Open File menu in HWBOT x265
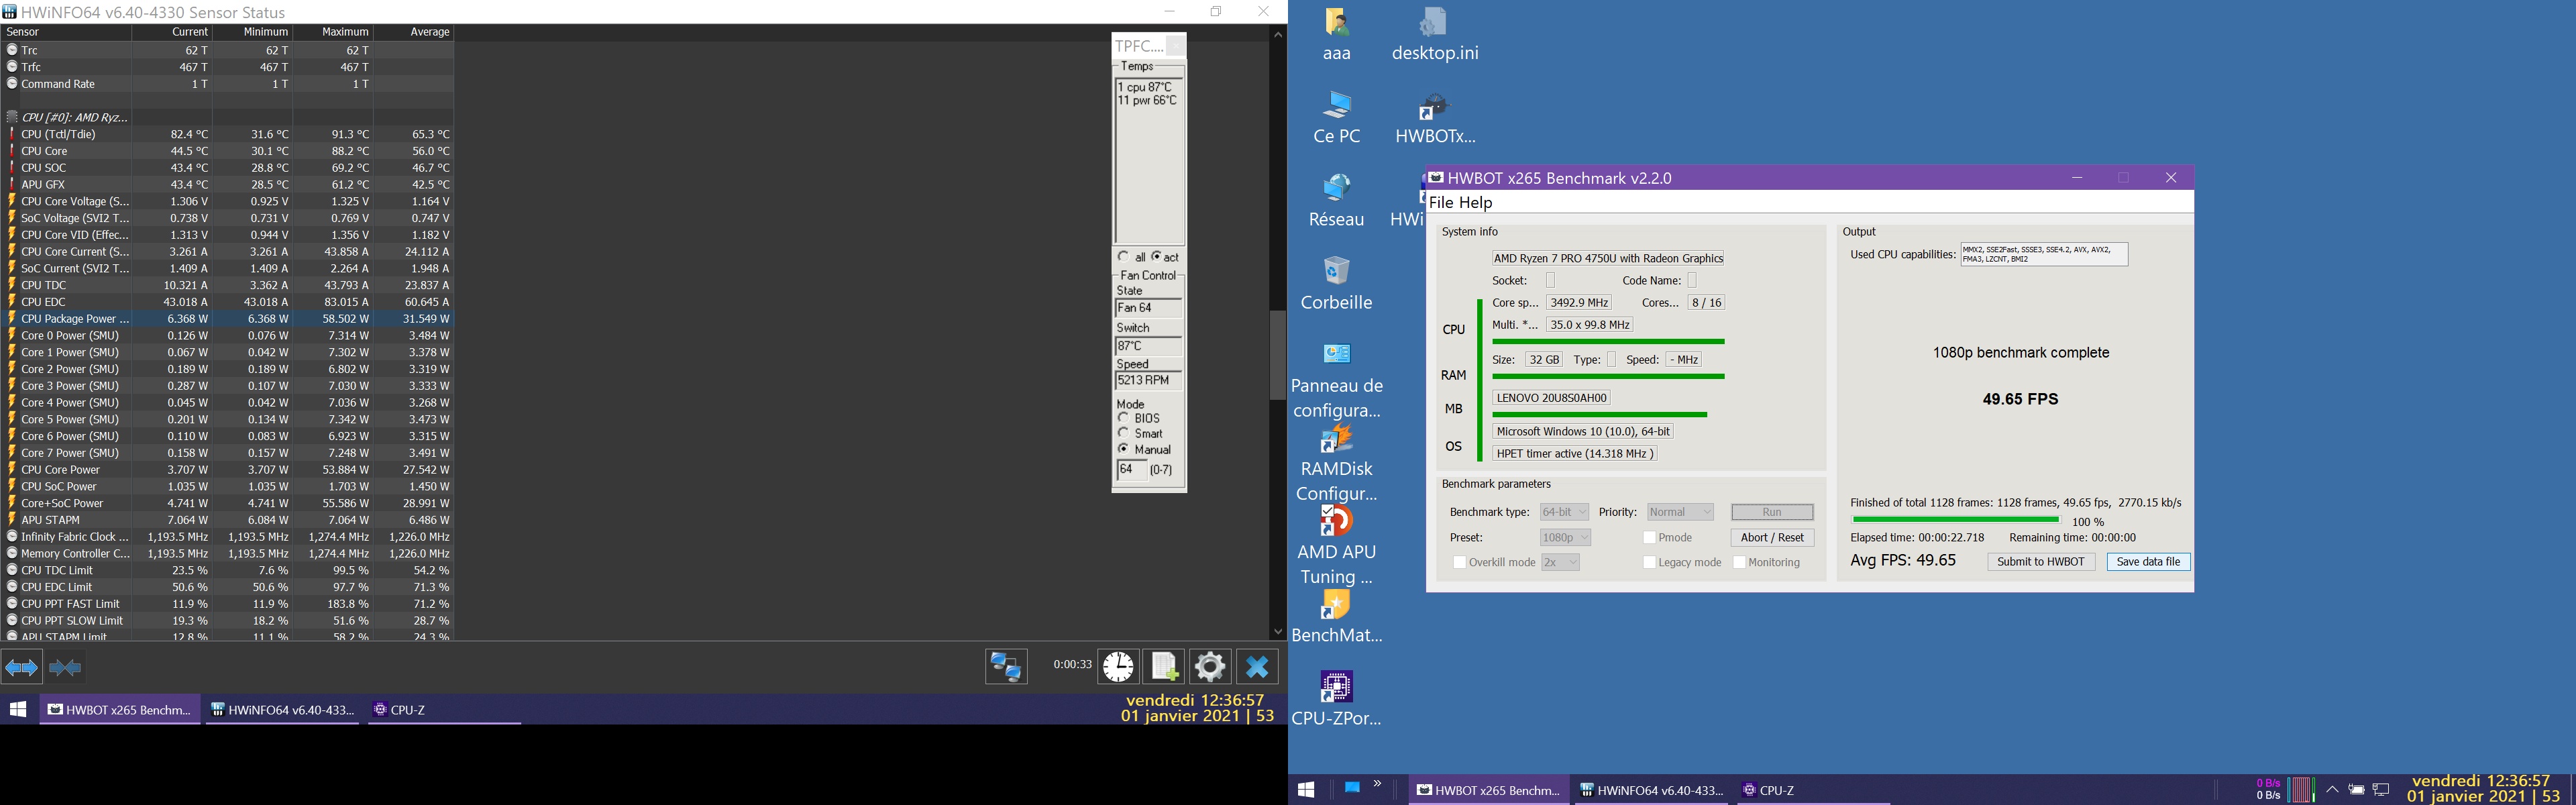 (x=1442, y=203)
